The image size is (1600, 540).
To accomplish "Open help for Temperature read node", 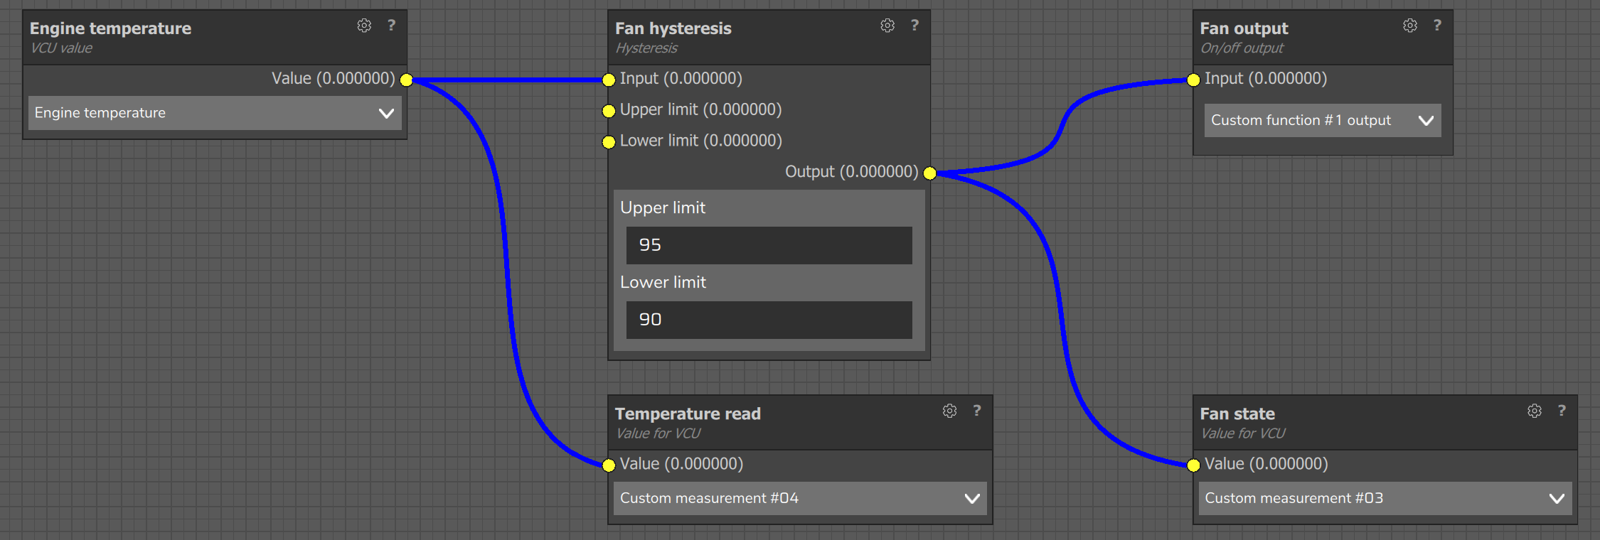I will click(976, 411).
